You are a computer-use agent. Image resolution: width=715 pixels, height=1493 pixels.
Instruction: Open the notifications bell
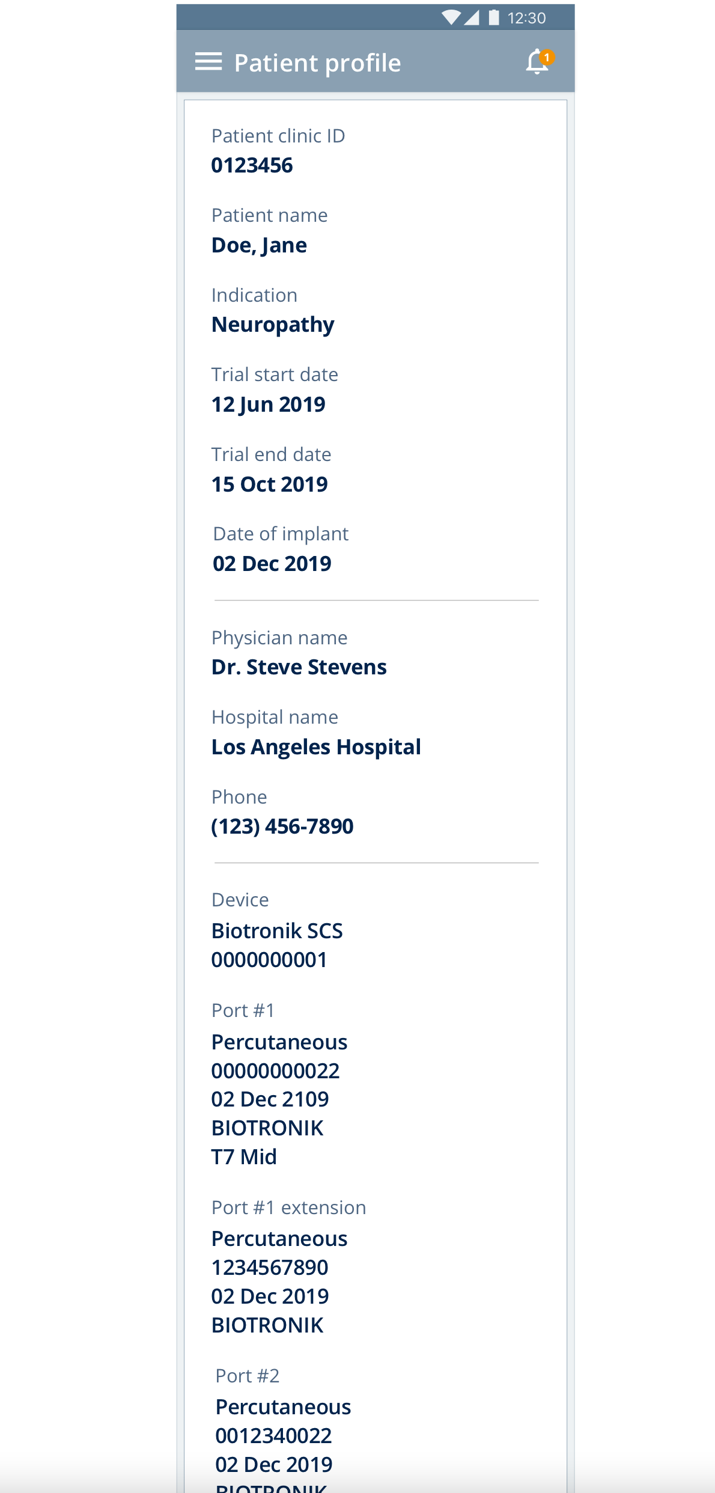click(536, 63)
